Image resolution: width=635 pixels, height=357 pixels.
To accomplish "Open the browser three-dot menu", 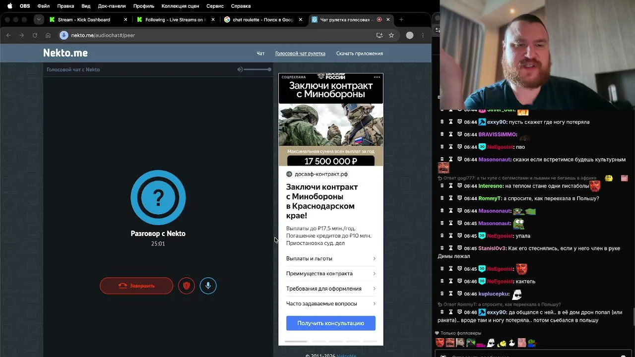I will tap(423, 35).
